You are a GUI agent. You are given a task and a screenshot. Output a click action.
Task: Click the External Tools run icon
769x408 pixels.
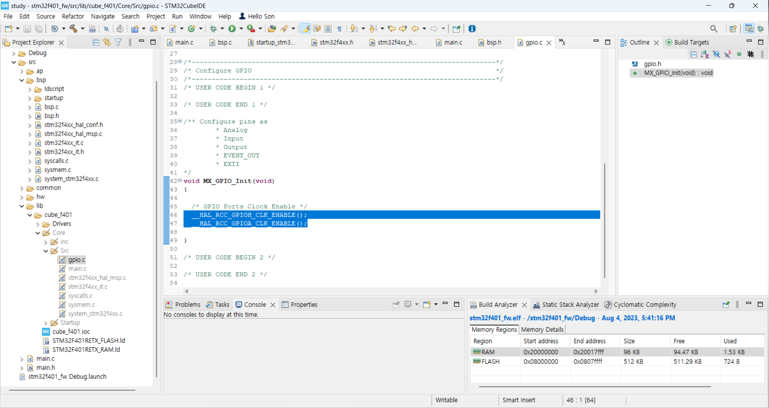click(x=251, y=29)
